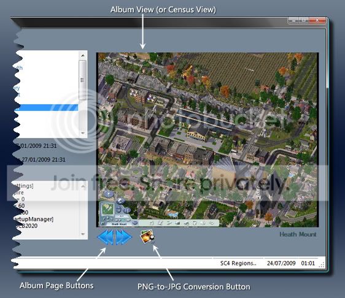The width and height of the screenshot is (345, 298).
Task: Open the Heath Mount album screenshot
Action: (207, 140)
